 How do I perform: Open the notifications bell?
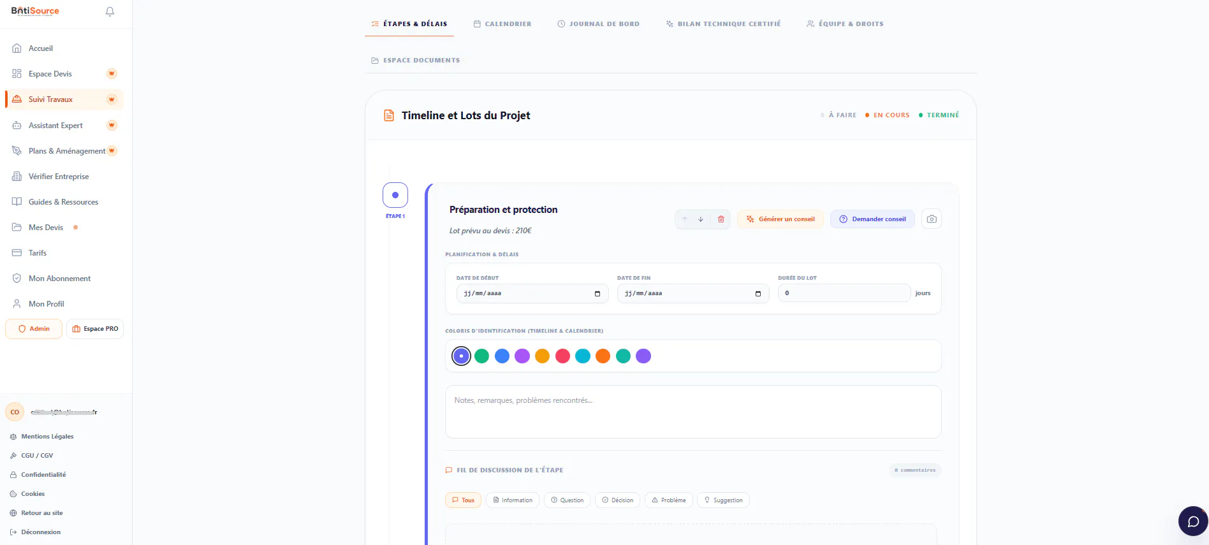tap(110, 11)
